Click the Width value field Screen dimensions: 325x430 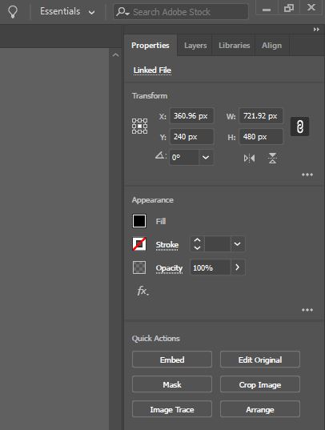click(261, 116)
